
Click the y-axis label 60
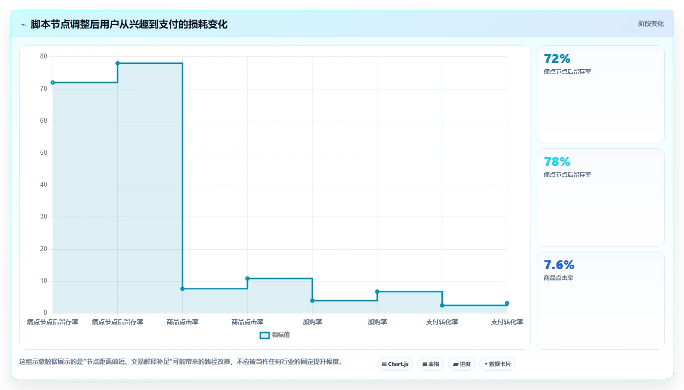[x=43, y=121]
